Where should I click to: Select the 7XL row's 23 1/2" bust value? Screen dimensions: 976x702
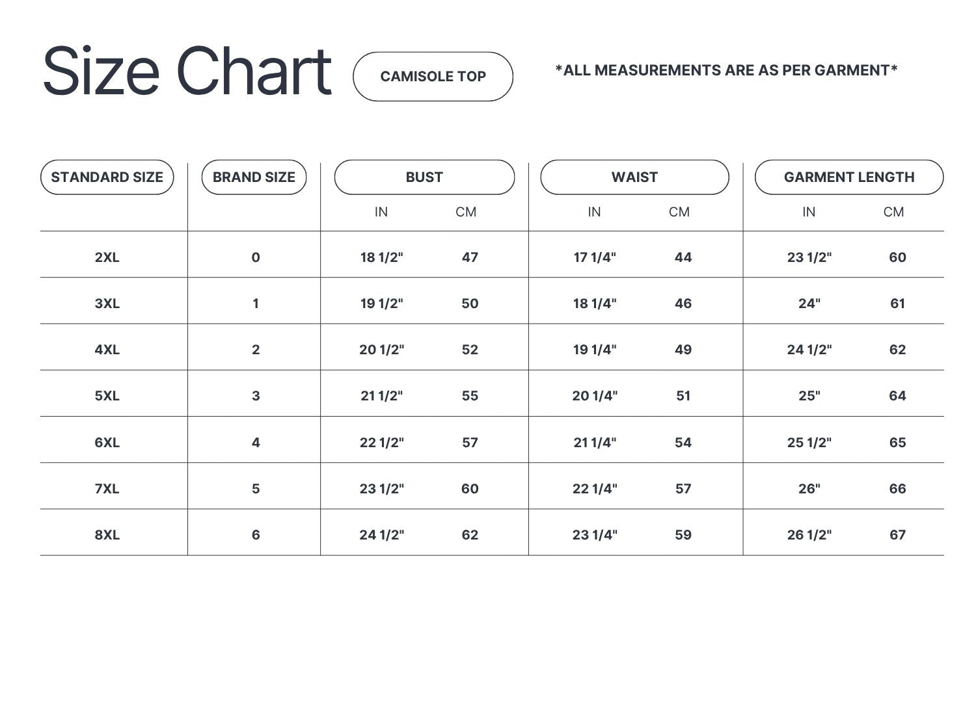click(382, 489)
